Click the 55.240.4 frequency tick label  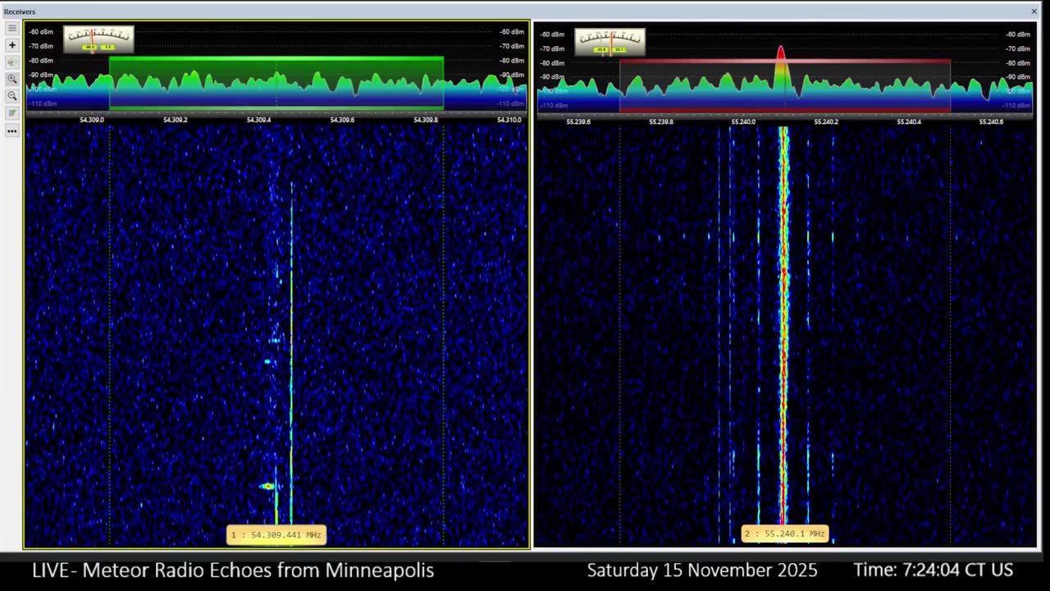tap(909, 121)
